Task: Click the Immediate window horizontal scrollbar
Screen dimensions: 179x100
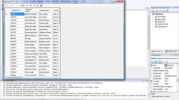Action: point(43,99)
